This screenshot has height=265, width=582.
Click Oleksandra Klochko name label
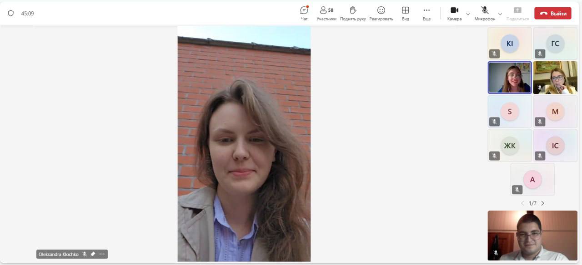click(58, 254)
